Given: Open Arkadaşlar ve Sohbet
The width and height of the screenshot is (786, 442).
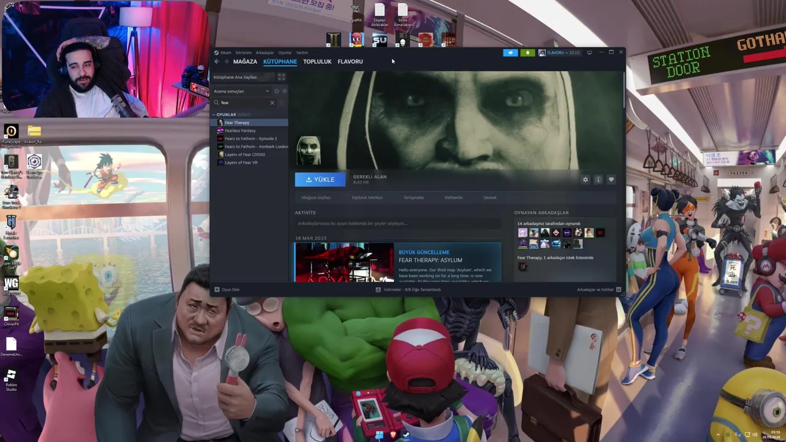Looking at the screenshot, I should [x=599, y=290].
